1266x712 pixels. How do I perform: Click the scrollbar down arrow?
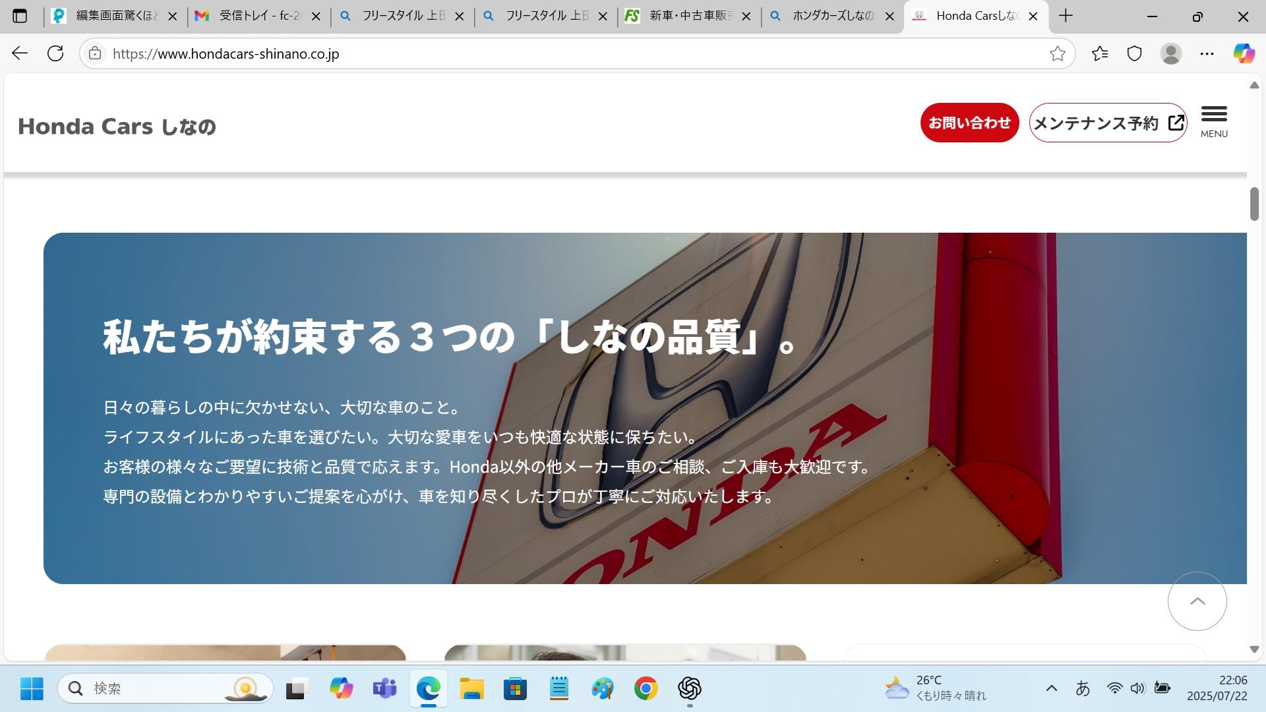(1254, 649)
